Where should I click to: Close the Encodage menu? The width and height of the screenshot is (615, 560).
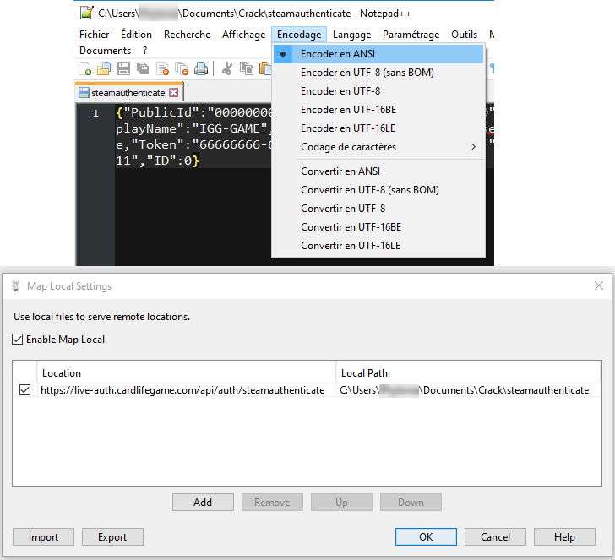pos(299,35)
